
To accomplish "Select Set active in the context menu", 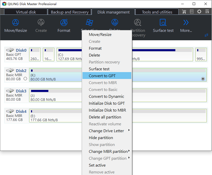I will (107, 165).
